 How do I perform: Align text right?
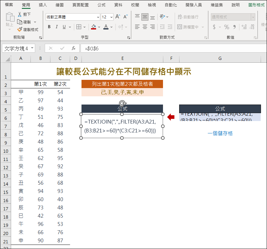[x=153, y=27]
